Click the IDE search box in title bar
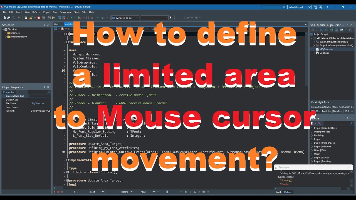The height and width of the screenshot is (200, 356). [274, 7]
